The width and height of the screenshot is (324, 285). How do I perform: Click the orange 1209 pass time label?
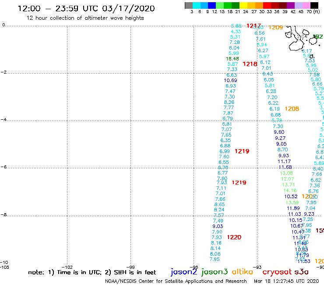click(x=276, y=27)
